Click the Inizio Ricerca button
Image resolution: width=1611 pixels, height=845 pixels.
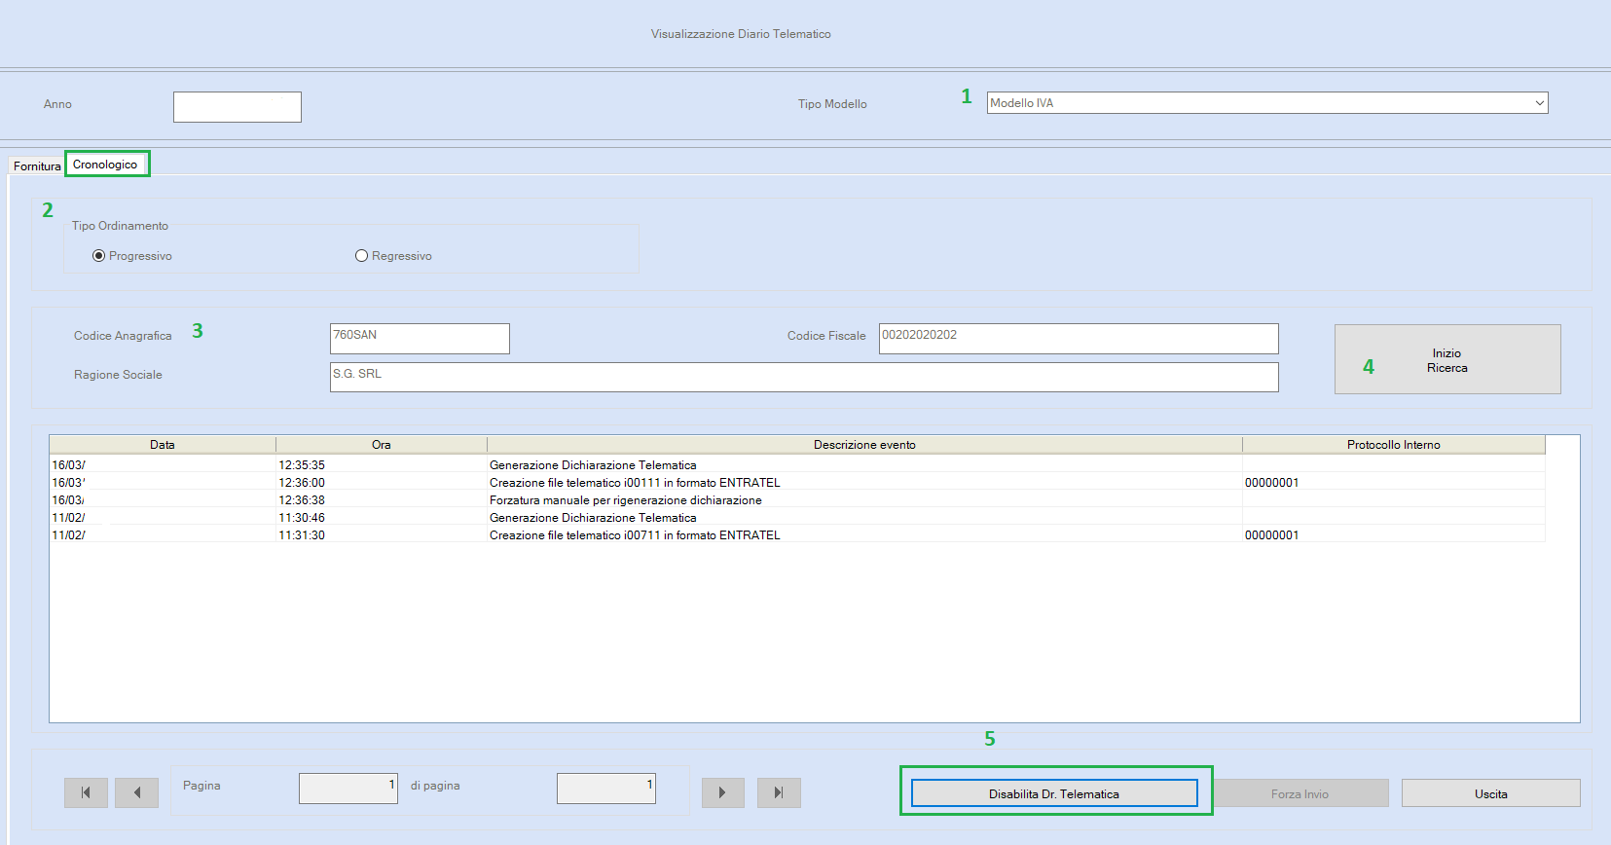coord(1447,359)
